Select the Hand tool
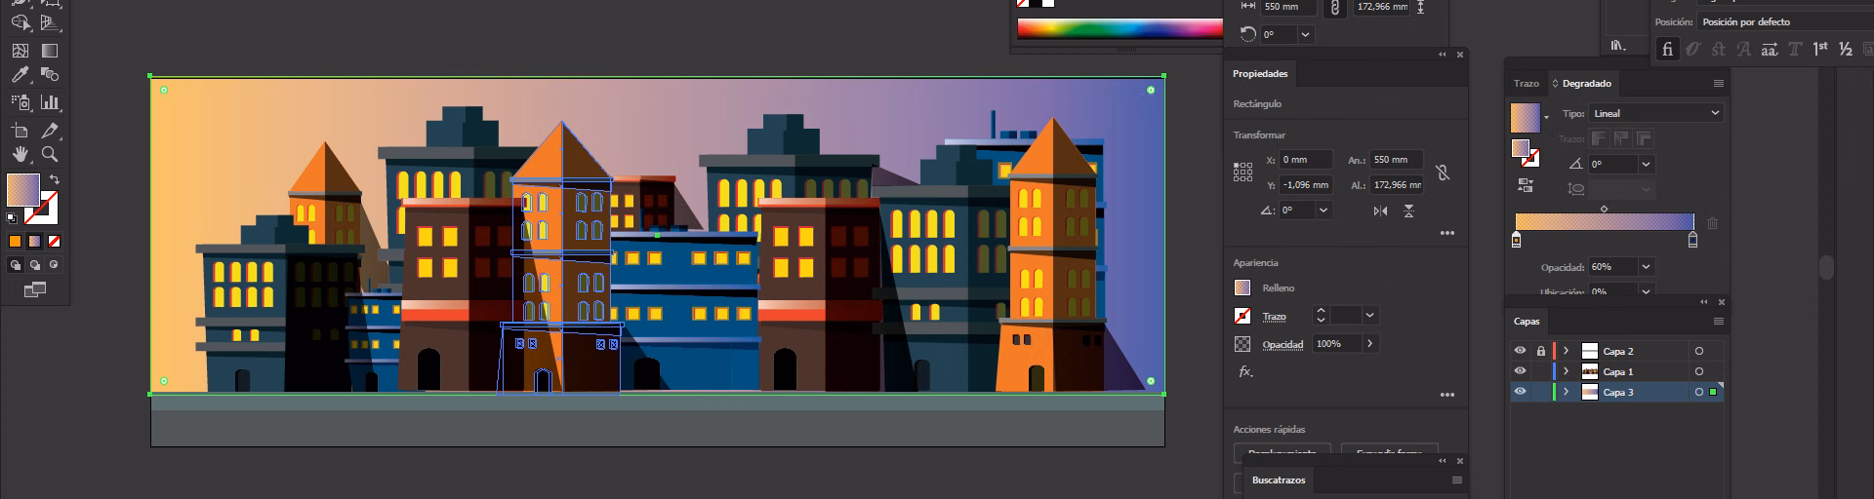Screen dimensions: 1874x499 coord(20,154)
